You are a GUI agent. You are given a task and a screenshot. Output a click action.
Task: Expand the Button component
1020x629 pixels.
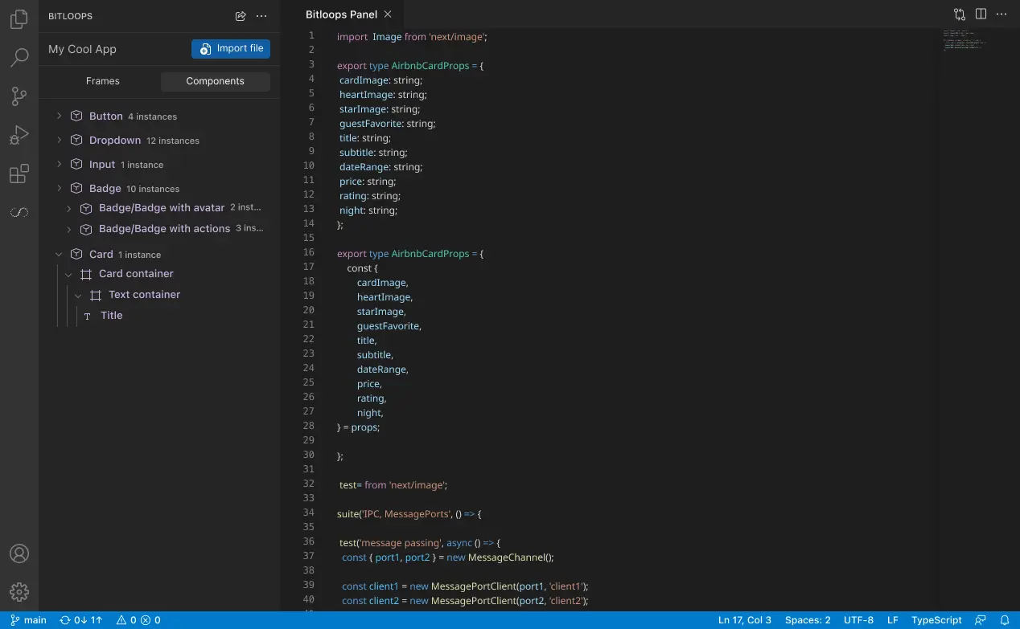point(59,116)
